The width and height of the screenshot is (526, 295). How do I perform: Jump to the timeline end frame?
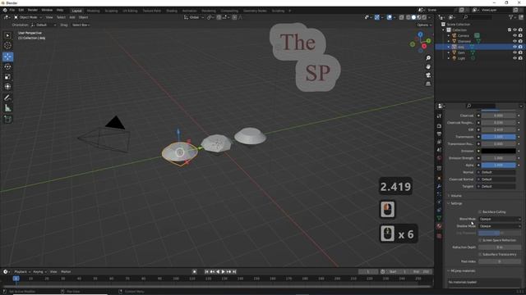click(234, 271)
